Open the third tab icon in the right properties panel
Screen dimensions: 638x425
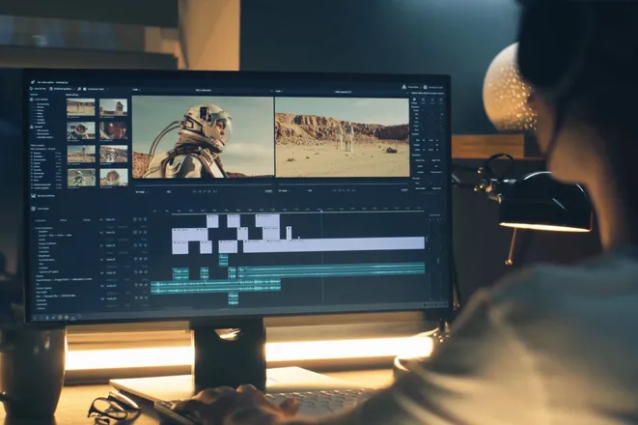click(432, 99)
